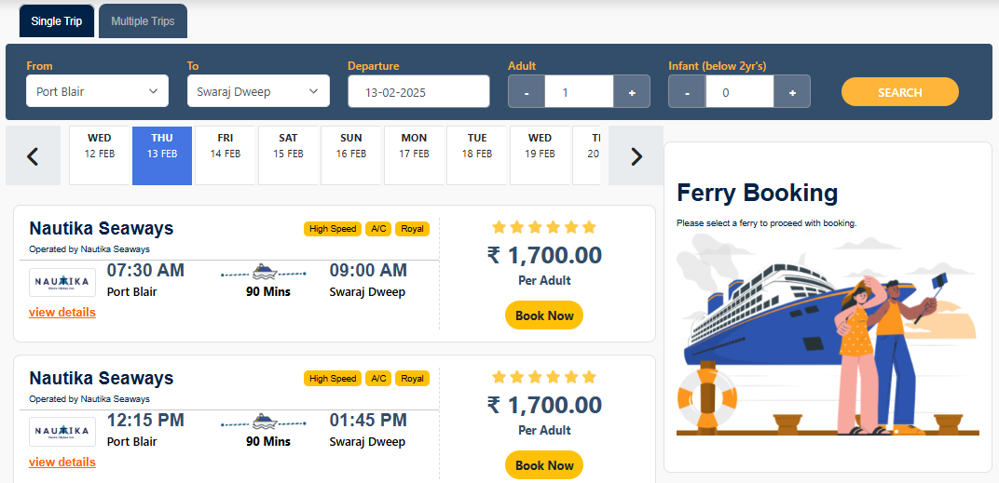Open the To Swaraj Dweep dropdown
This screenshot has width=999, height=483.
tap(257, 91)
